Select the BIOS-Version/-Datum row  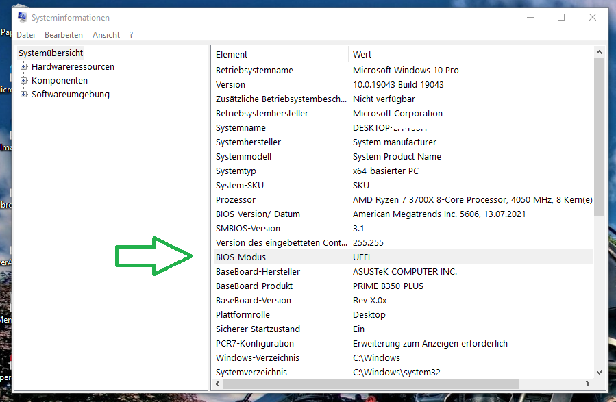tap(404, 214)
